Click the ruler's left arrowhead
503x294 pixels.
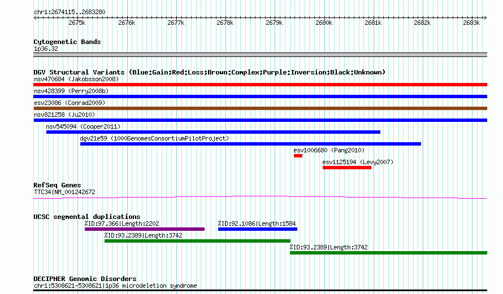point(35,17)
